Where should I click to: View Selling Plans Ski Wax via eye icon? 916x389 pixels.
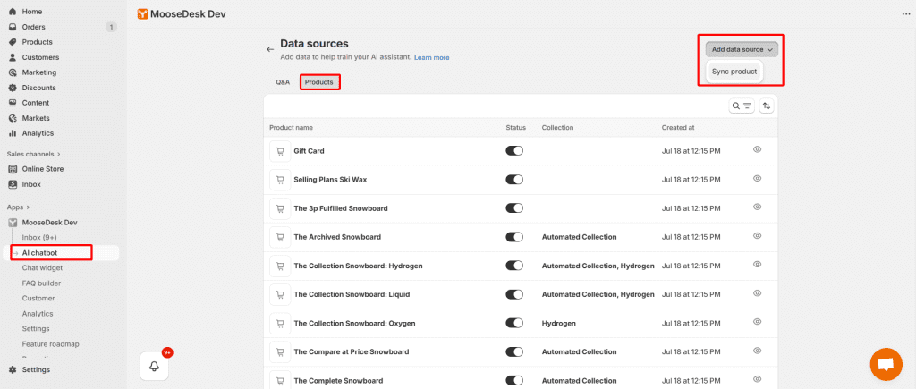[x=757, y=178]
